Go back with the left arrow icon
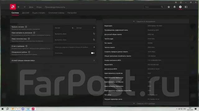This screenshot has height=111, width=199. pyautogui.click(x=19, y=7)
